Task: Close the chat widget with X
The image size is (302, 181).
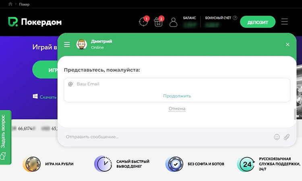Action: (x=288, y=44)
